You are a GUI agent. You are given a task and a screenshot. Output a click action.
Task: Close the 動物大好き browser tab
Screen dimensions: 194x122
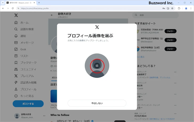coord(34,3)
